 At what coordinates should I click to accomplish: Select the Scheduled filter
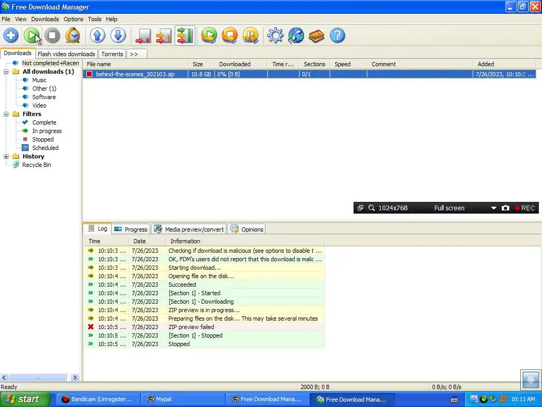pyautogui.click(x=46, y=148)
